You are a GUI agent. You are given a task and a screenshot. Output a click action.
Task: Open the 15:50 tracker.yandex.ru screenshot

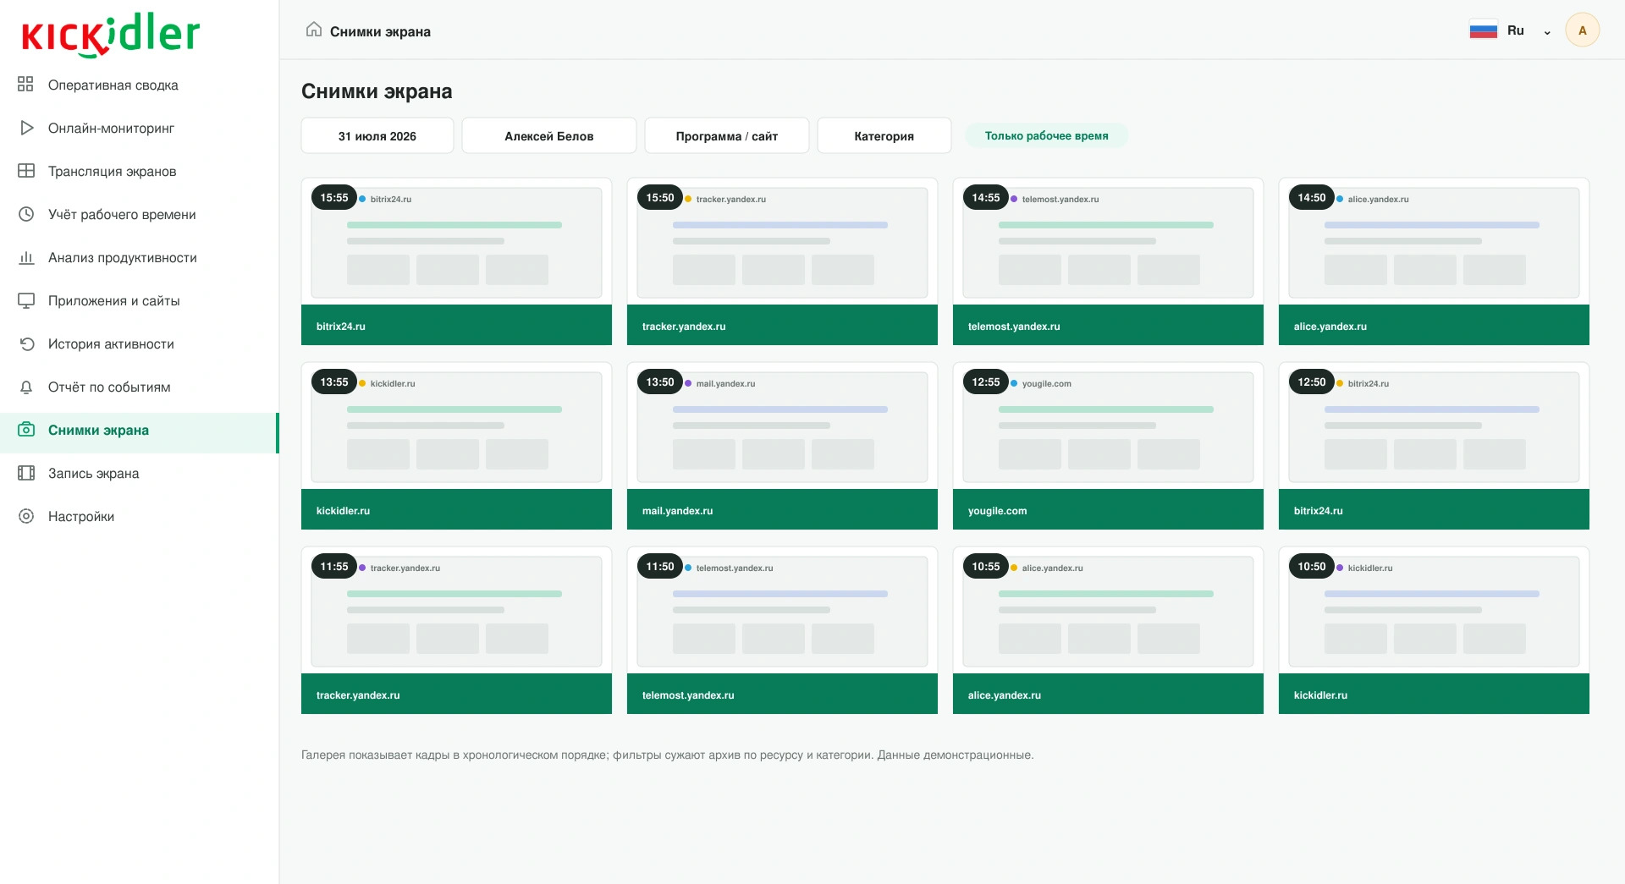[782, 261]
